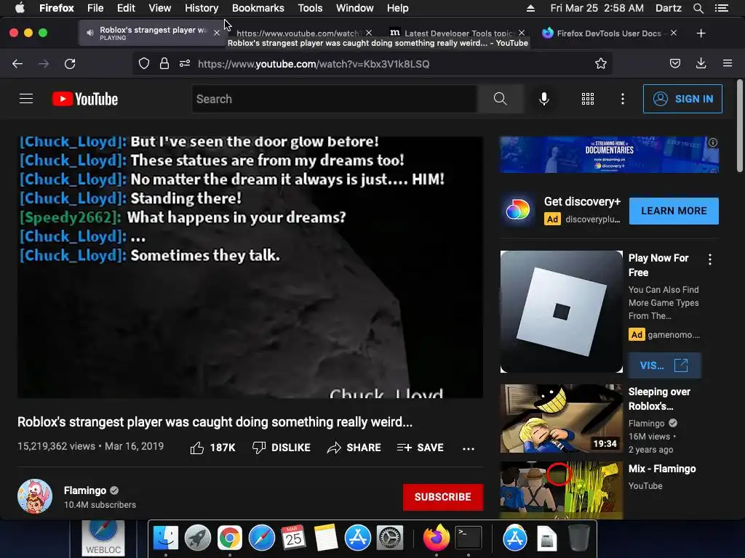Show site security padlock info

tap(164, 64)
